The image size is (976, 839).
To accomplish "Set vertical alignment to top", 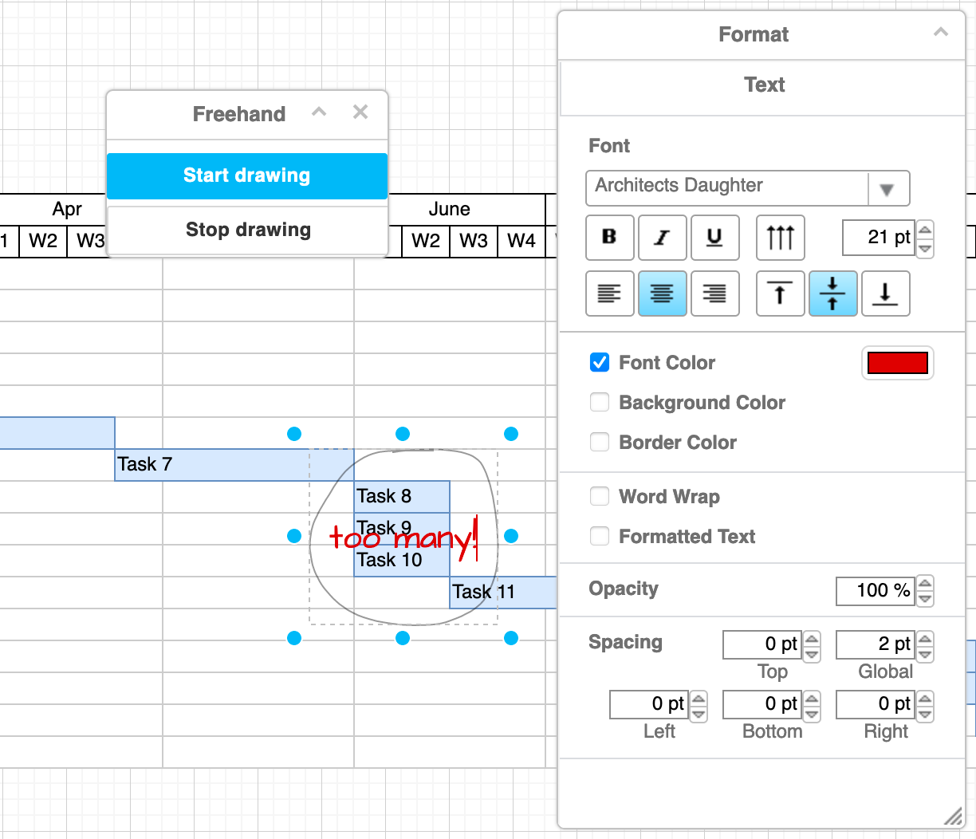I will pyautogui.click(x=780, y=293).
